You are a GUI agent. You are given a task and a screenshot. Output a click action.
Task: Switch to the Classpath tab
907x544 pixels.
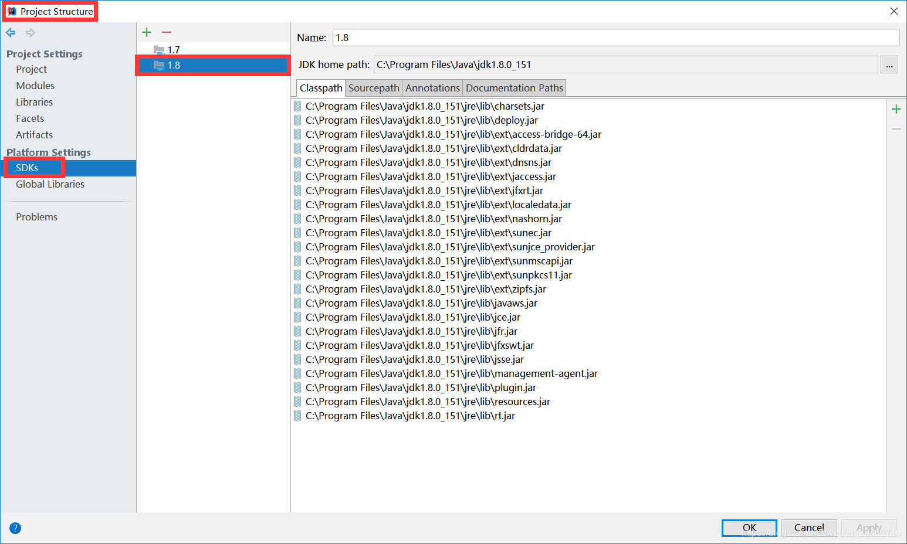point(321,88)
